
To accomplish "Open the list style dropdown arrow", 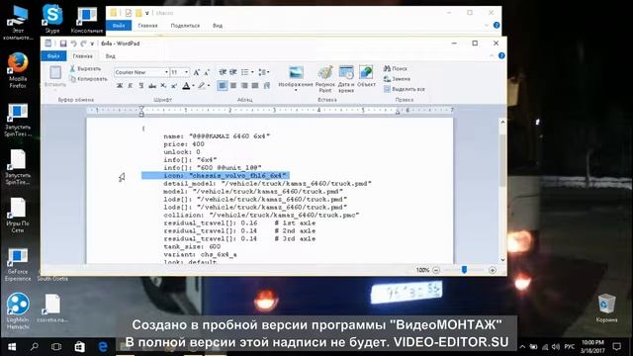I will pyautogui.click(x=252, y=72).
